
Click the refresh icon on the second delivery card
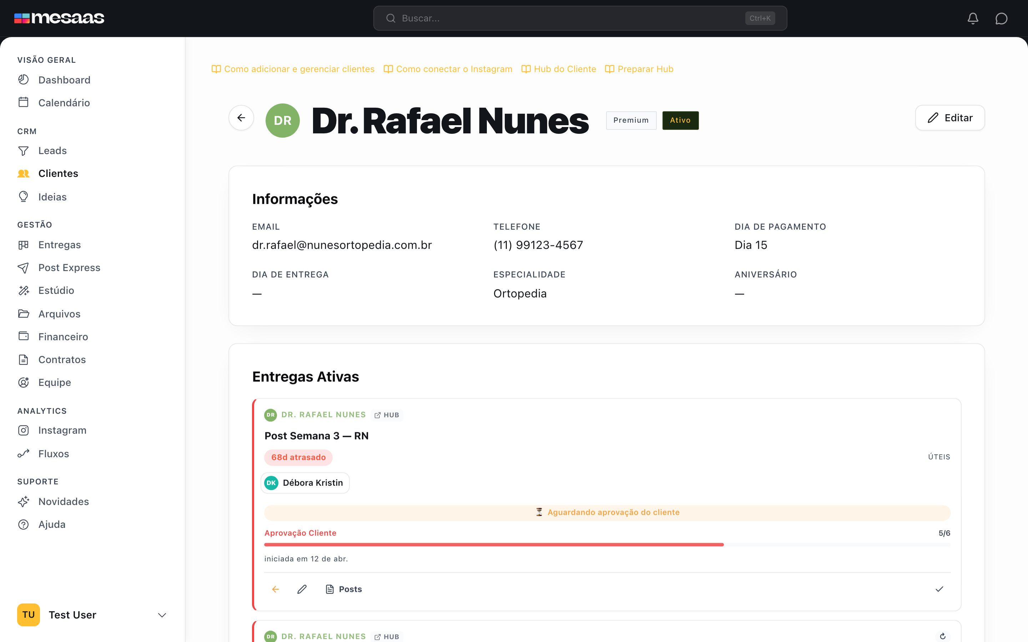(x=943, y=636)
